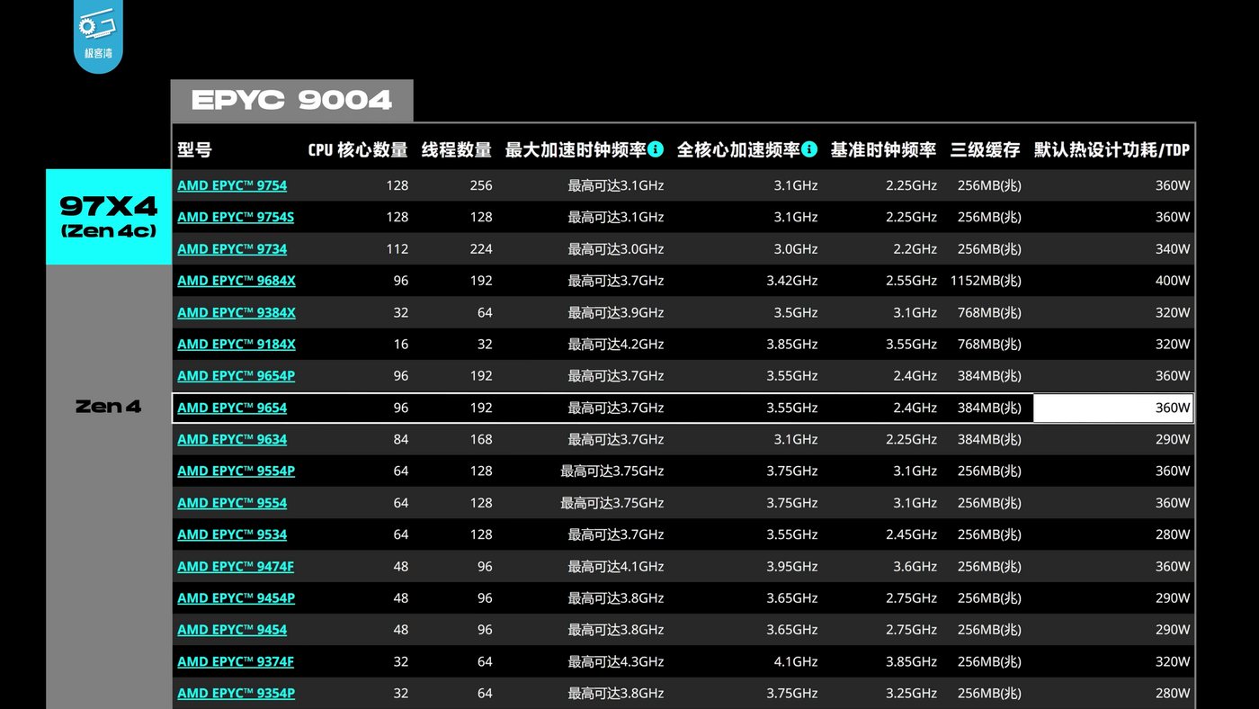Open the AMD EPYC 9754S link

[x=236, y=217]
